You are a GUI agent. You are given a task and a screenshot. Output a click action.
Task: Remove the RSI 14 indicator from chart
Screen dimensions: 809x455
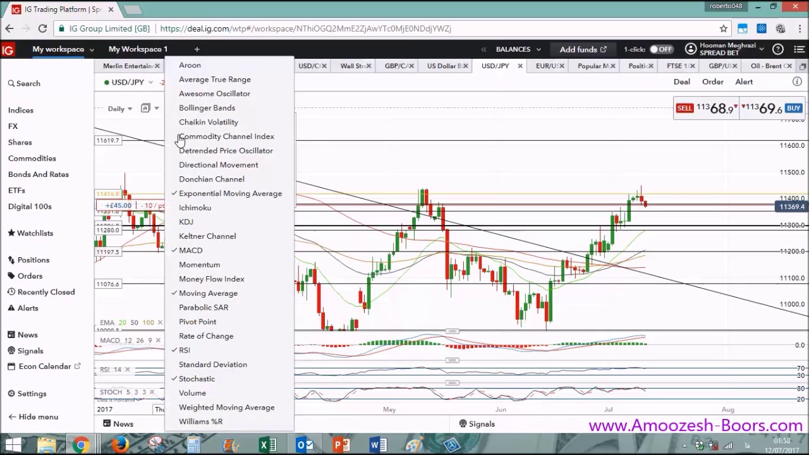(x=127, y=370)
